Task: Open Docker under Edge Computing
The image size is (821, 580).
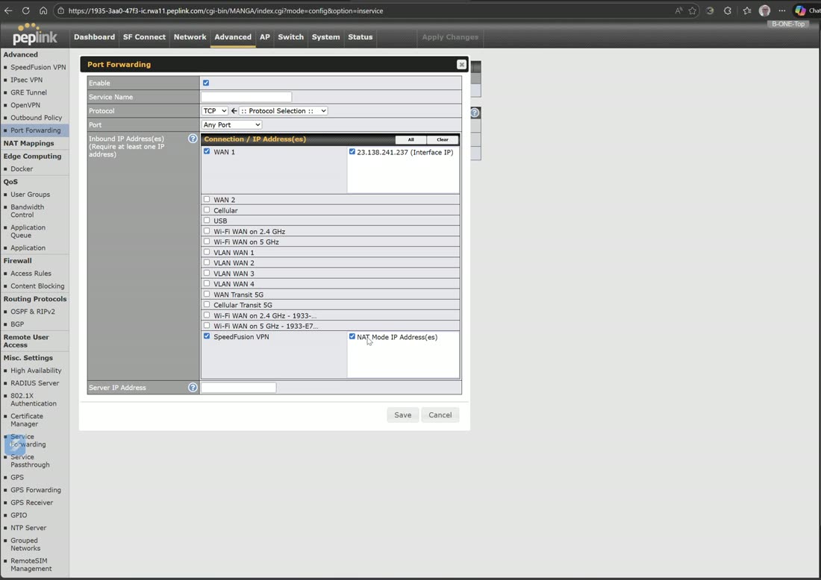Action: point(22,169)
